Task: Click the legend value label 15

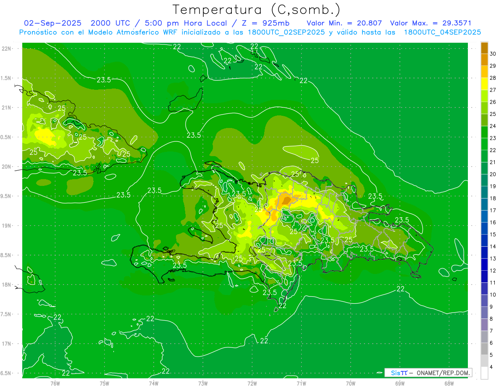Action: [x=493, y=235]
